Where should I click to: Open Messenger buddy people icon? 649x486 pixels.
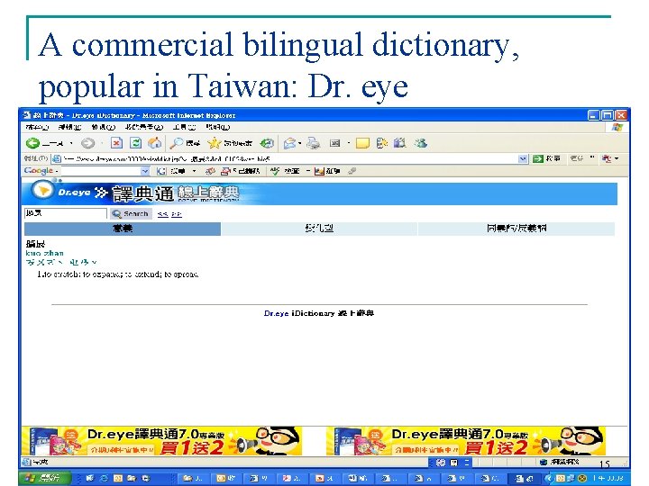[x=421, y=143]
